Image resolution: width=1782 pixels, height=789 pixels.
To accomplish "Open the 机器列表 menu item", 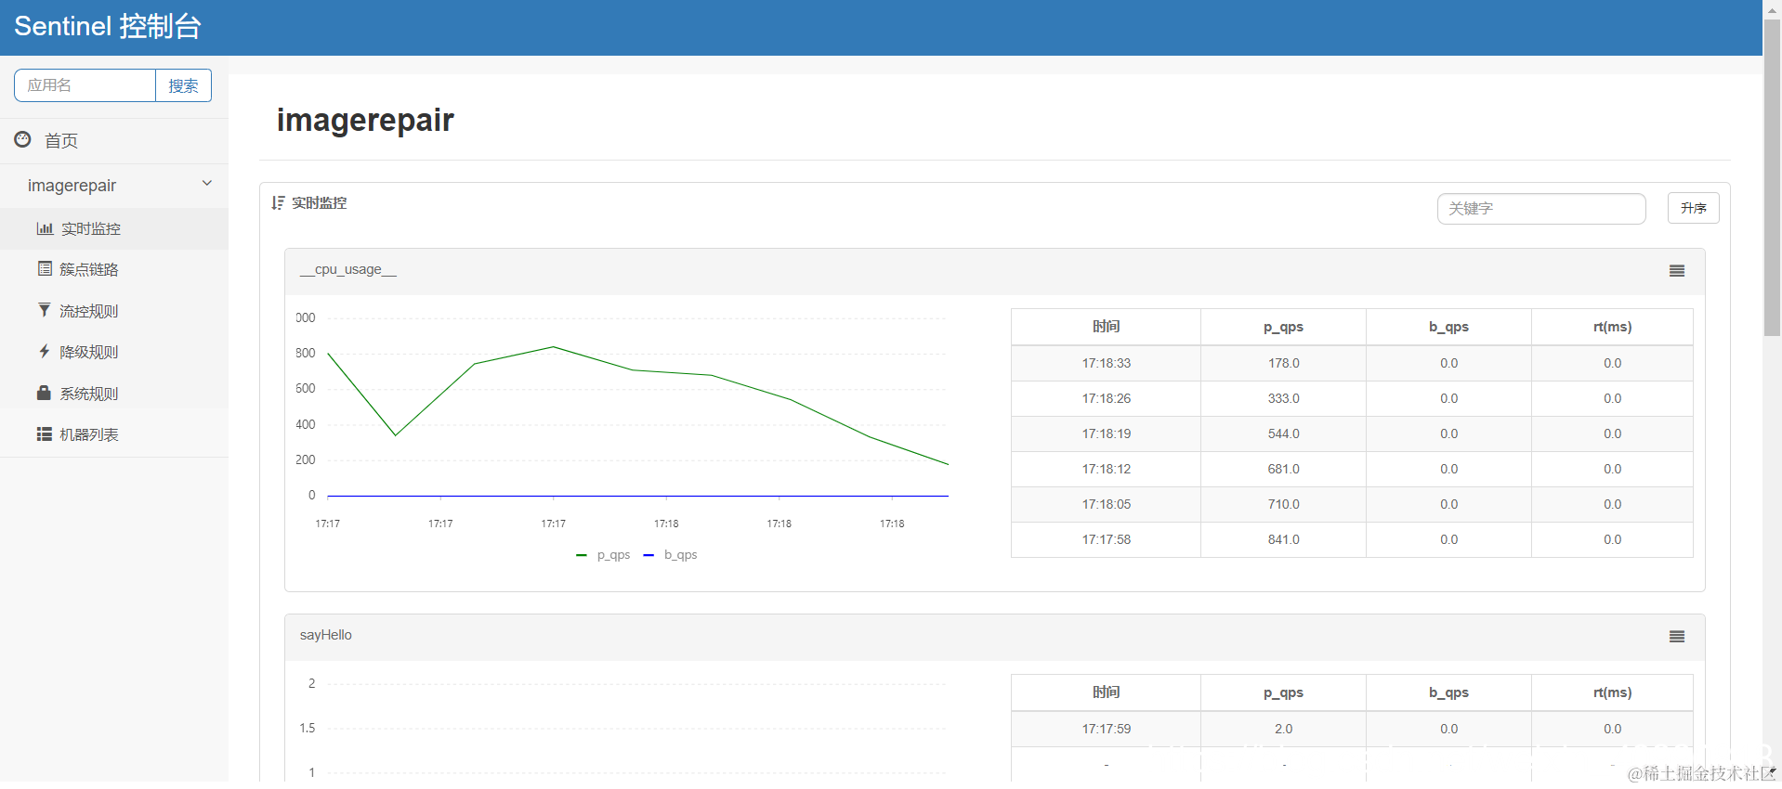I will [114, 434].
